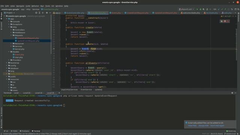The width and height of the screenshot is (240, 135).
Task: Open in Chrome browser icon in editor
Action: click(x=222, y=21)
